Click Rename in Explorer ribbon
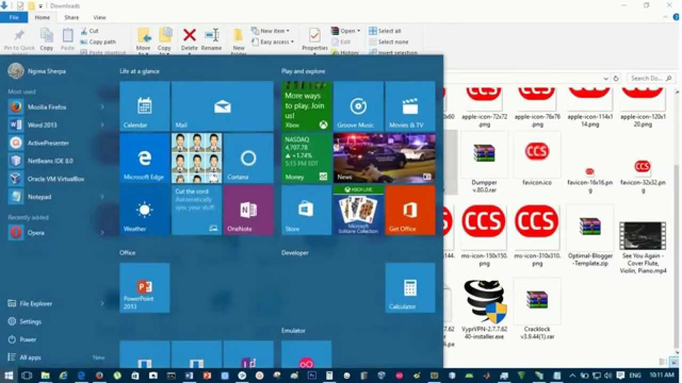The height and width of the screenshot is (383, 682). [212, 40]
